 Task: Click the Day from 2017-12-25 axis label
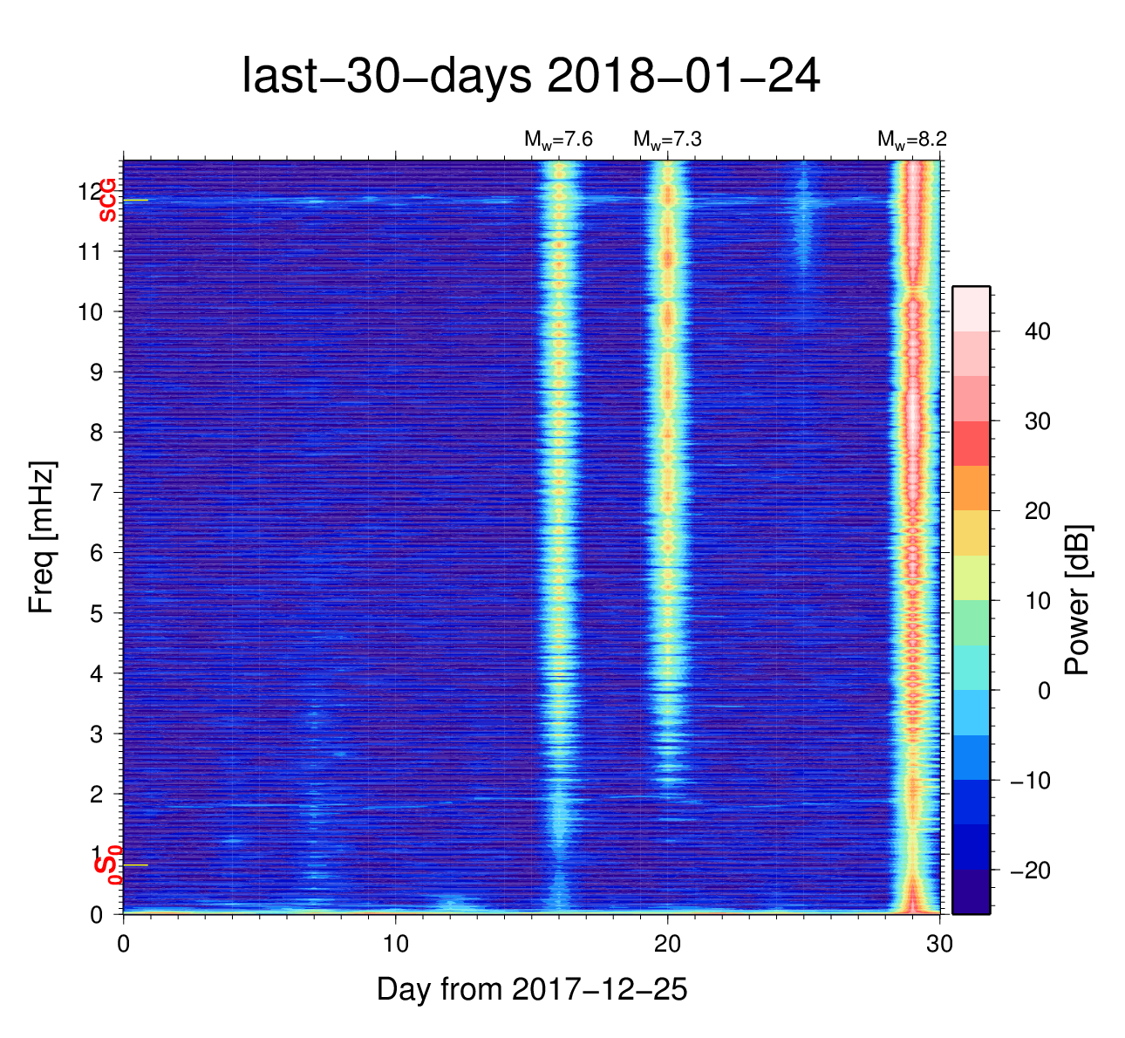tap(532, 989)
